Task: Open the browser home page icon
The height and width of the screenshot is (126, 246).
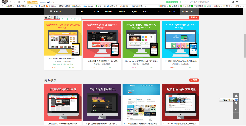Action: click(x=24, y=2)
